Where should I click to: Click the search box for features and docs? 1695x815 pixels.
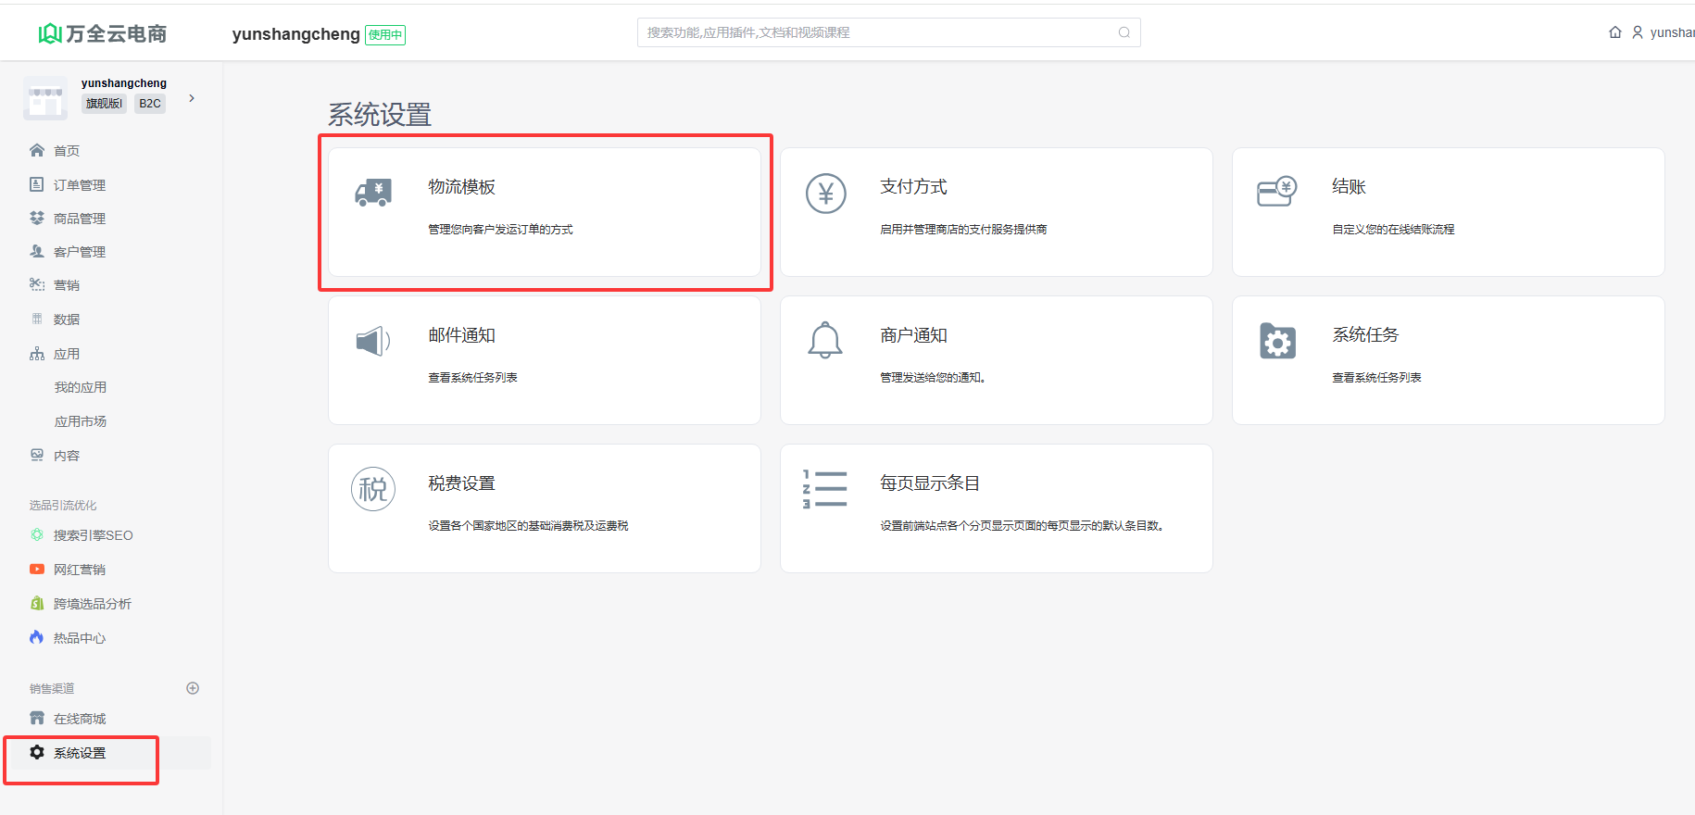pyautogui.click(x=880, y=32)
